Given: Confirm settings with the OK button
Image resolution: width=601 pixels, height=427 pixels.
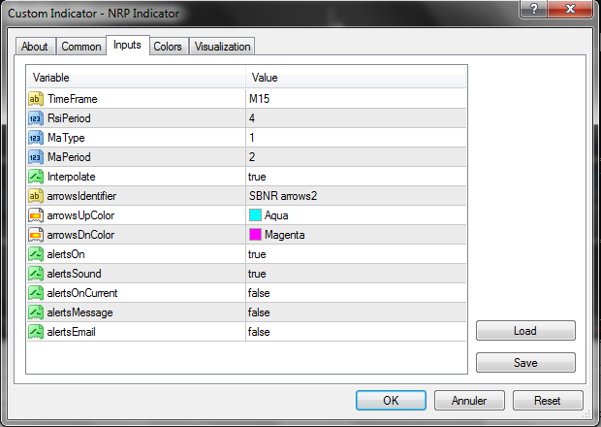Looking at the screenshot, I should [x=391, y=400].
